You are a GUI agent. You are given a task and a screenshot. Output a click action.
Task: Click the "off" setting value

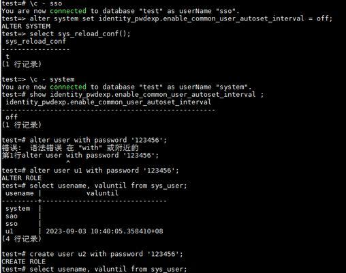[12, 117]
